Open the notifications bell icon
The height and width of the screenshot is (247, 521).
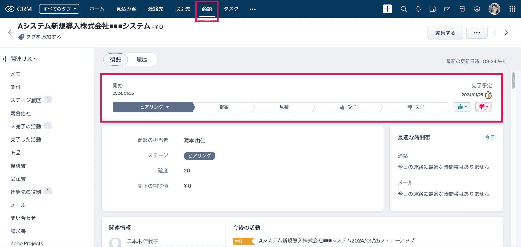418,9
